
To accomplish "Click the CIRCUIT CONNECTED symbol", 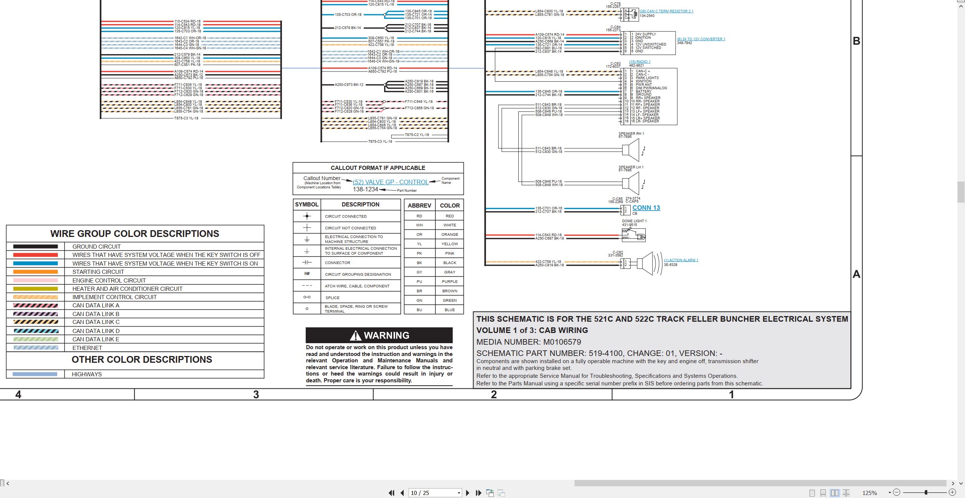I will pyautogui.click(x=307, y=216).
